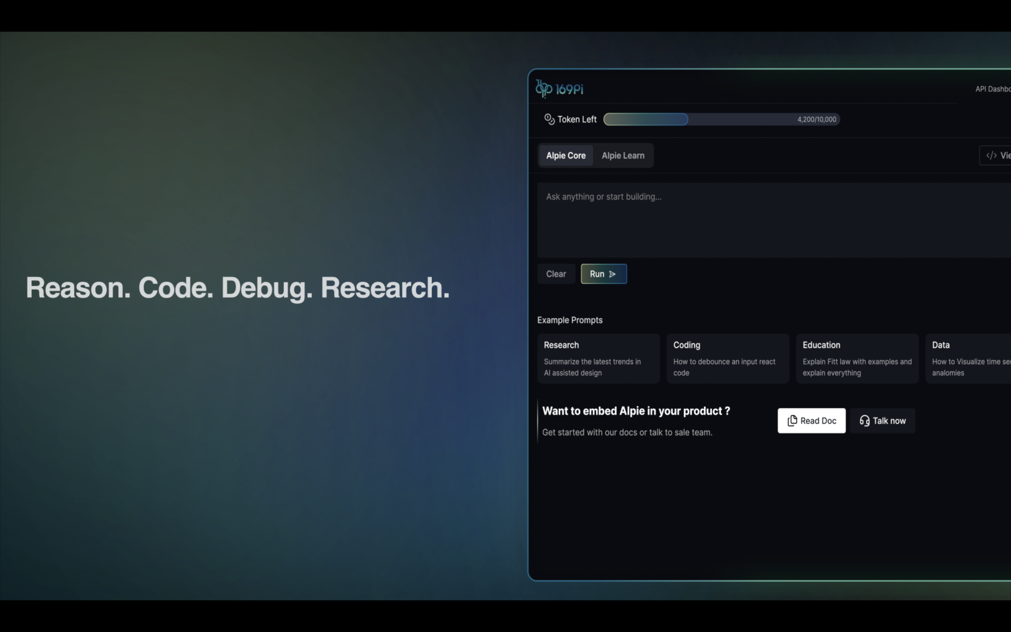Open the API Dashboard menu item
Screen dimensions: 1011x632
[x=994, y=88]
